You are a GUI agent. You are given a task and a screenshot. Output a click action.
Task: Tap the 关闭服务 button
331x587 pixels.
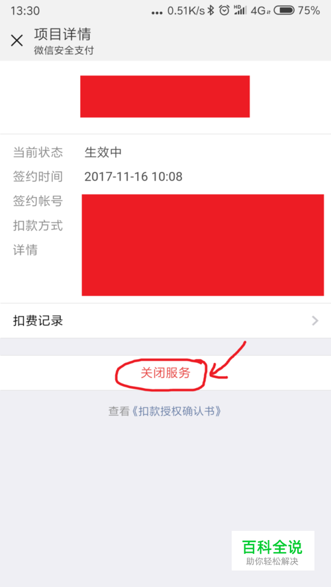(x=165, y=373)
